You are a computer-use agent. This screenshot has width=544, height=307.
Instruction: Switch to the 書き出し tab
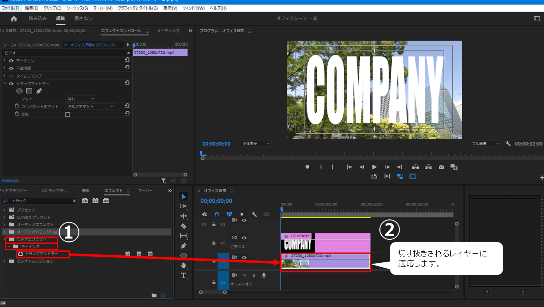tap(83, 18)
